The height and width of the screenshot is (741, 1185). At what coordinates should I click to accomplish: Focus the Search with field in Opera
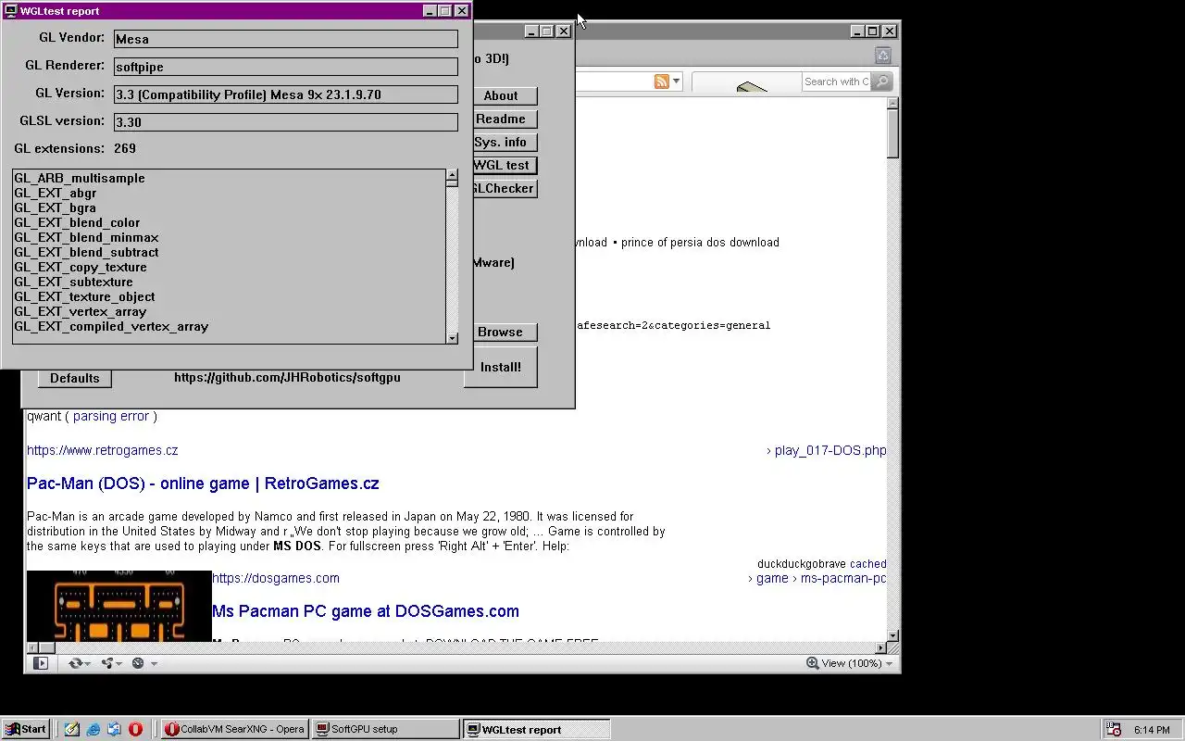[837, 82]
